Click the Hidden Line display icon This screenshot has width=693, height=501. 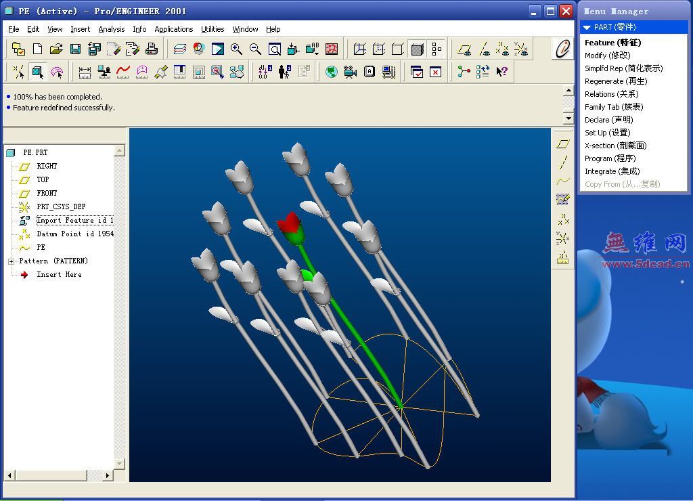click(379, 49)
